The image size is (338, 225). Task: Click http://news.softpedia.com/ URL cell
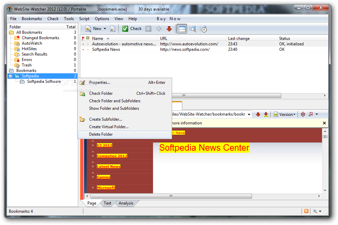pos(185,49)
